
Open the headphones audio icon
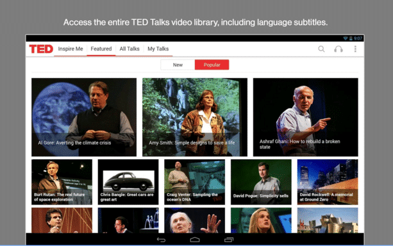339,49
